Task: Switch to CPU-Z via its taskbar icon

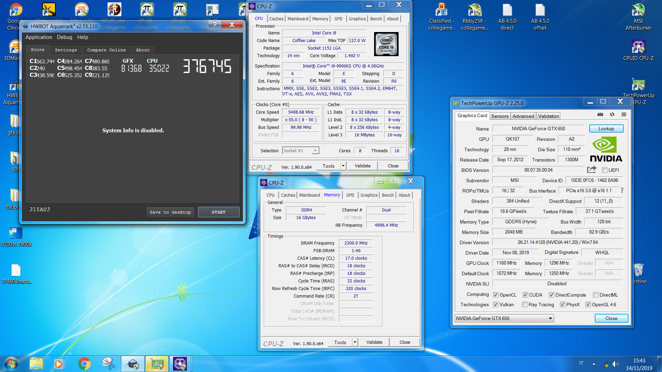Action: tap(180, 364)
